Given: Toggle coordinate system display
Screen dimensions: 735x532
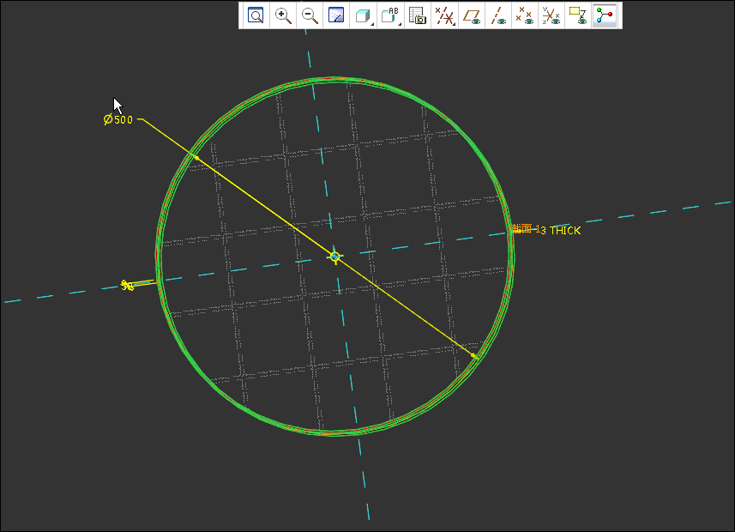Looking at the screenshot, I should click(551, 15).
